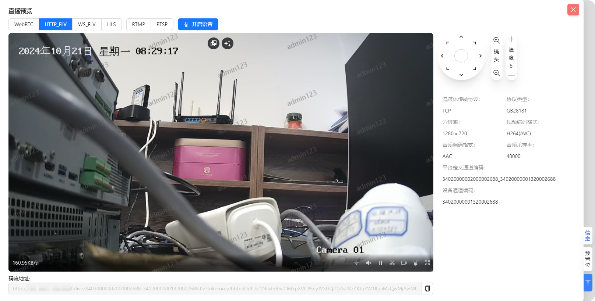Switch to HLS playback
Screen dimensions: 595x301
tap(112, 24)
